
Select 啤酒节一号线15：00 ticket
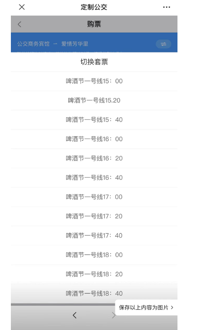tap(94, 81)
